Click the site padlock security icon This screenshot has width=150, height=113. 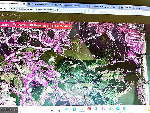click(x=11, y=9)
